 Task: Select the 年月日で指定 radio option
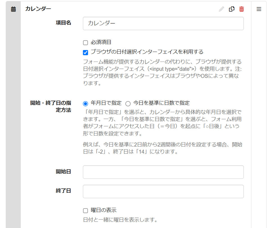click(x=85, y=103)
